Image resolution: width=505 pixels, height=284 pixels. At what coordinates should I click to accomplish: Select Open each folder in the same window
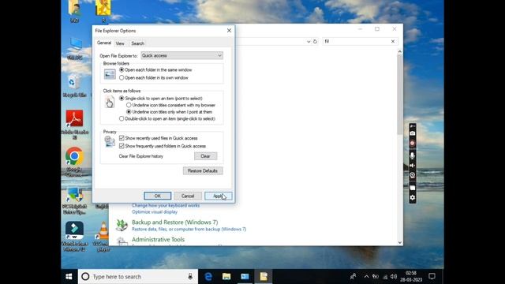(x=155, y=70)
